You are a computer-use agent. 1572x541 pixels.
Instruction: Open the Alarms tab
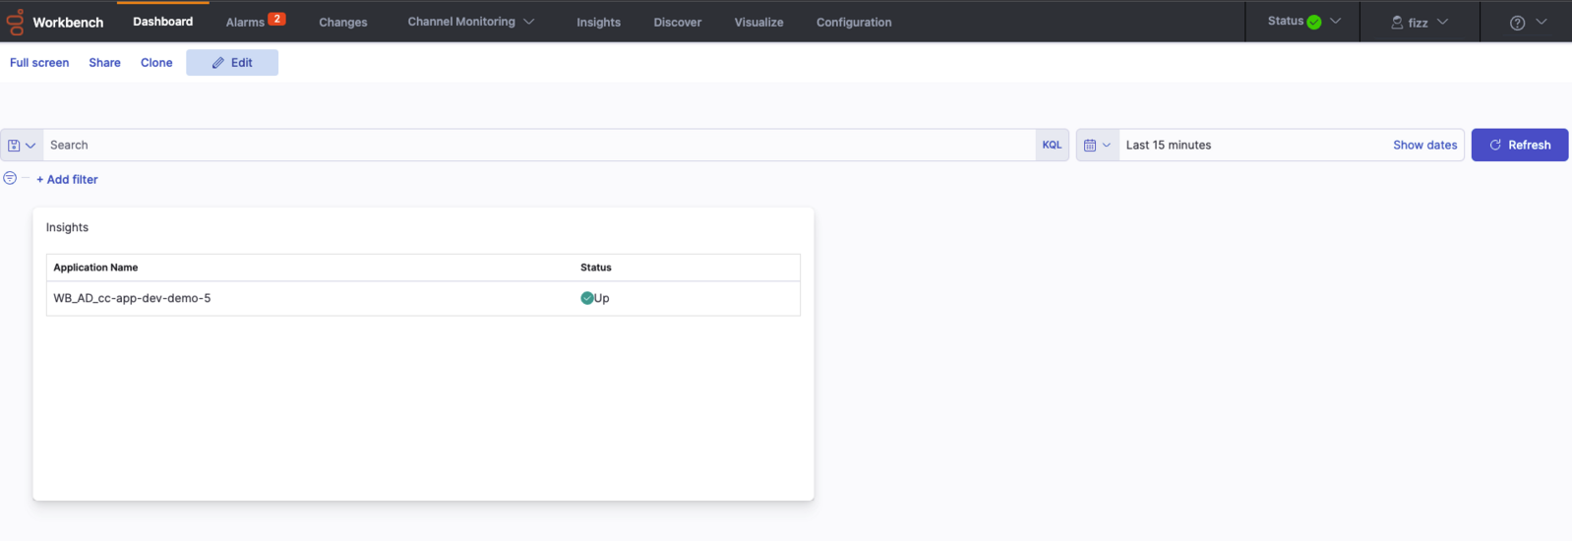pos(245,22)
